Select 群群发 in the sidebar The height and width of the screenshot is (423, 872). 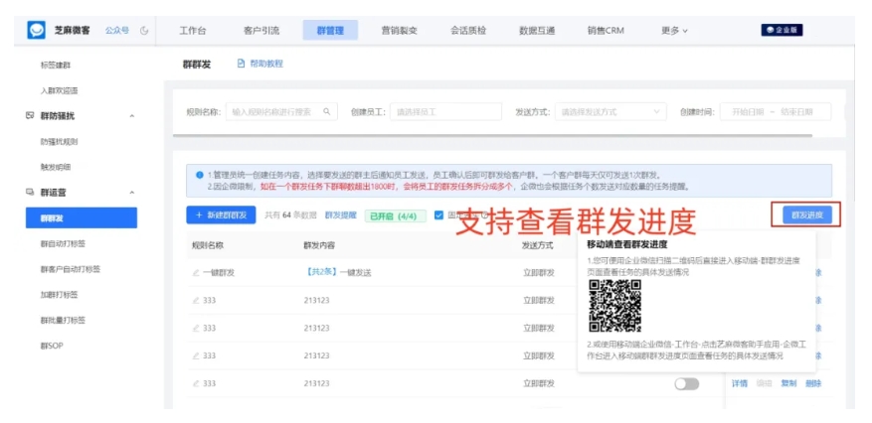click(82, 217)
